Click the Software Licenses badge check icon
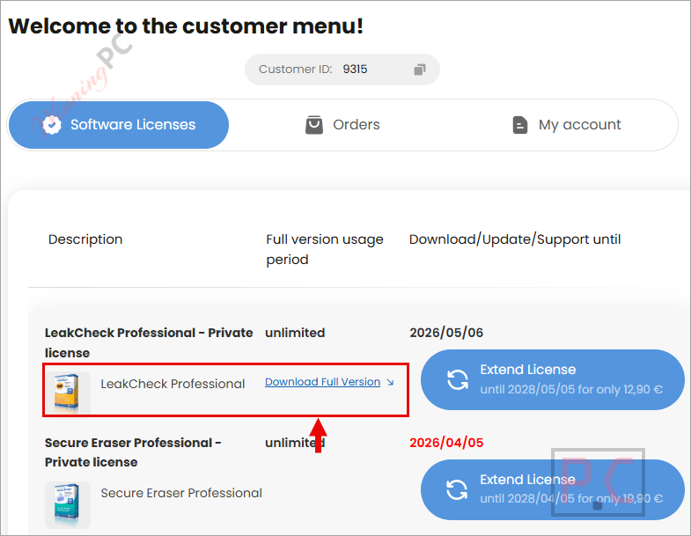Viewport: 691px width, 536px height. tap(52, 125)
